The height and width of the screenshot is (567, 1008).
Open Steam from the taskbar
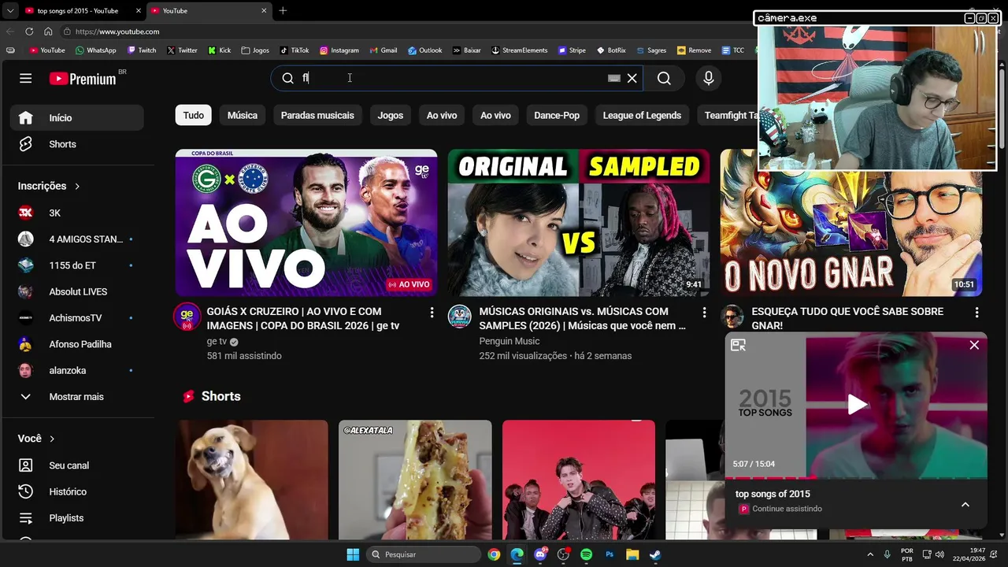click(x=655, y=554)
